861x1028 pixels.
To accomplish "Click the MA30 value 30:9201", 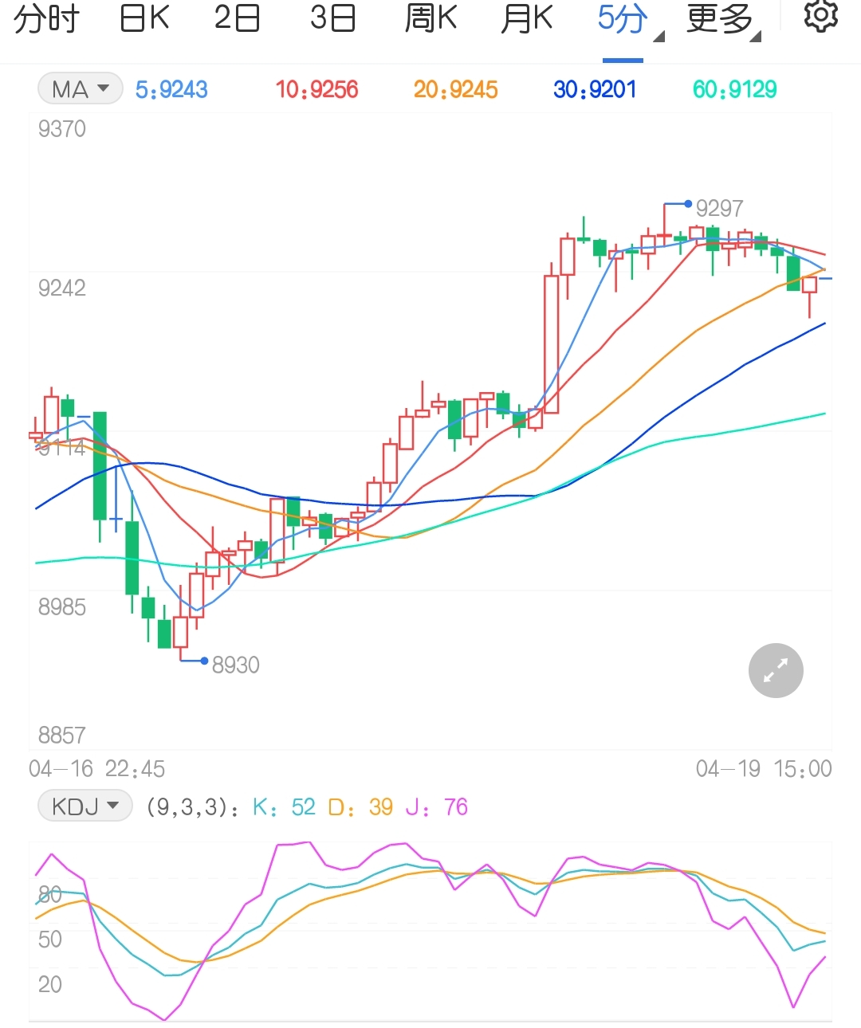I will (x=595, y=89).
